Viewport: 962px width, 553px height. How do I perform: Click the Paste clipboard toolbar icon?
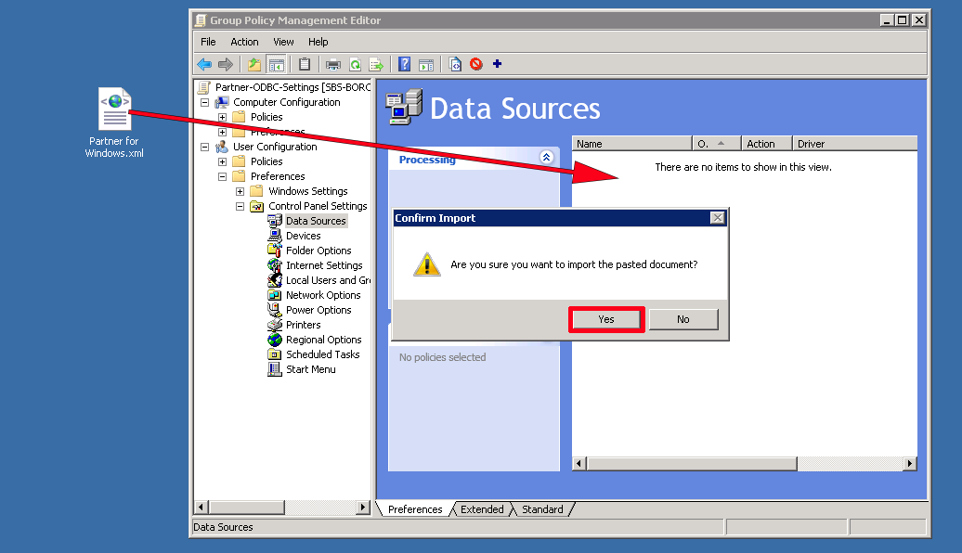[x=305, y=64]
